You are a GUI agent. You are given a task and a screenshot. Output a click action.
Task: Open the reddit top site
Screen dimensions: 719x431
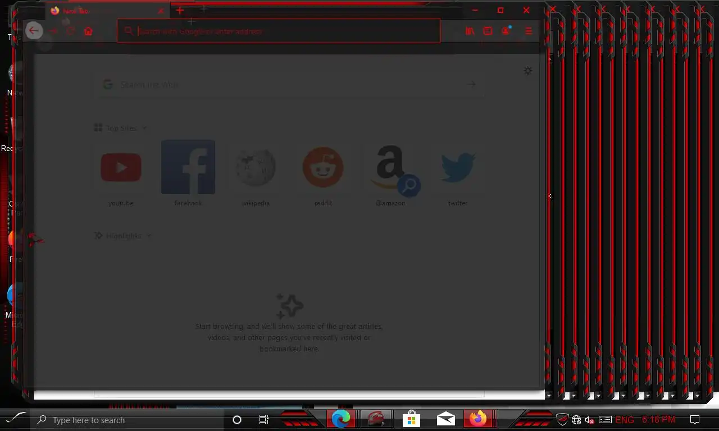323,173
